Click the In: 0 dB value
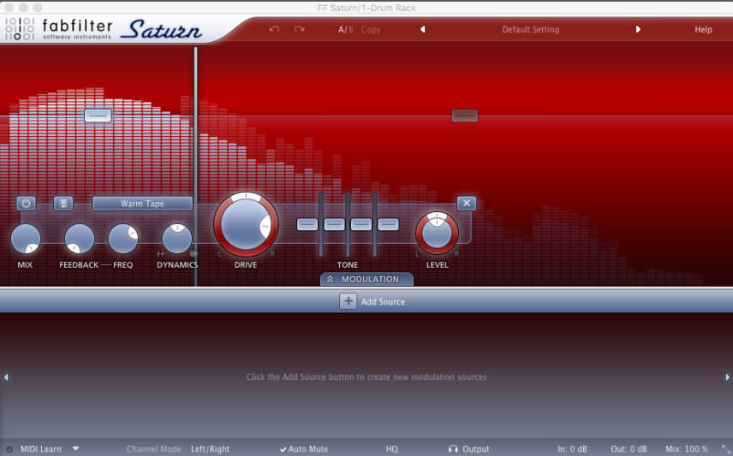Image resolution: width=733 pixels, height=456 pixels. tap(572, 449)
